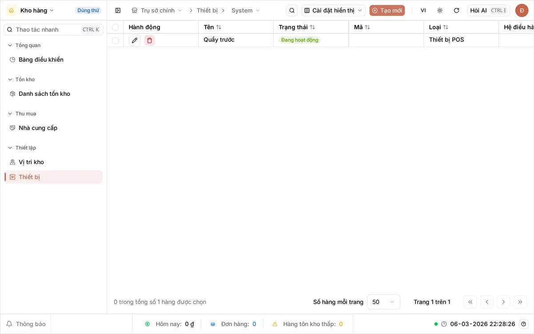534x334 pixels.
Task: Go to first page double-chevron icon
Action: point(470,302)
